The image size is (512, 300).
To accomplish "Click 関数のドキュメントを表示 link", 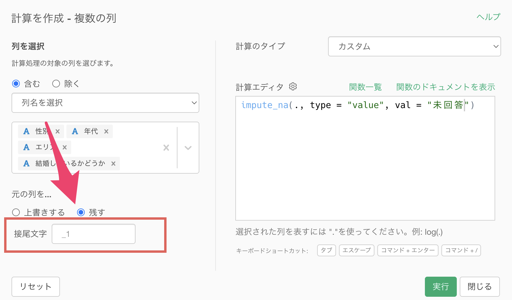I will pyautogui.click(x=445, y=87).
